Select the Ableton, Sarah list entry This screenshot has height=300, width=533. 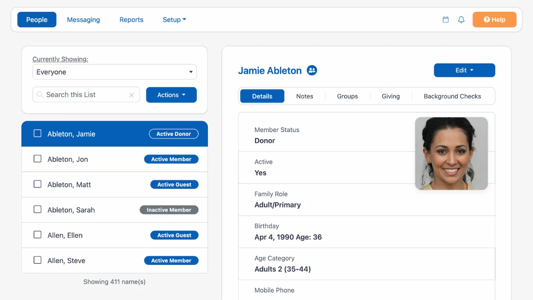[x=115, y=210]
